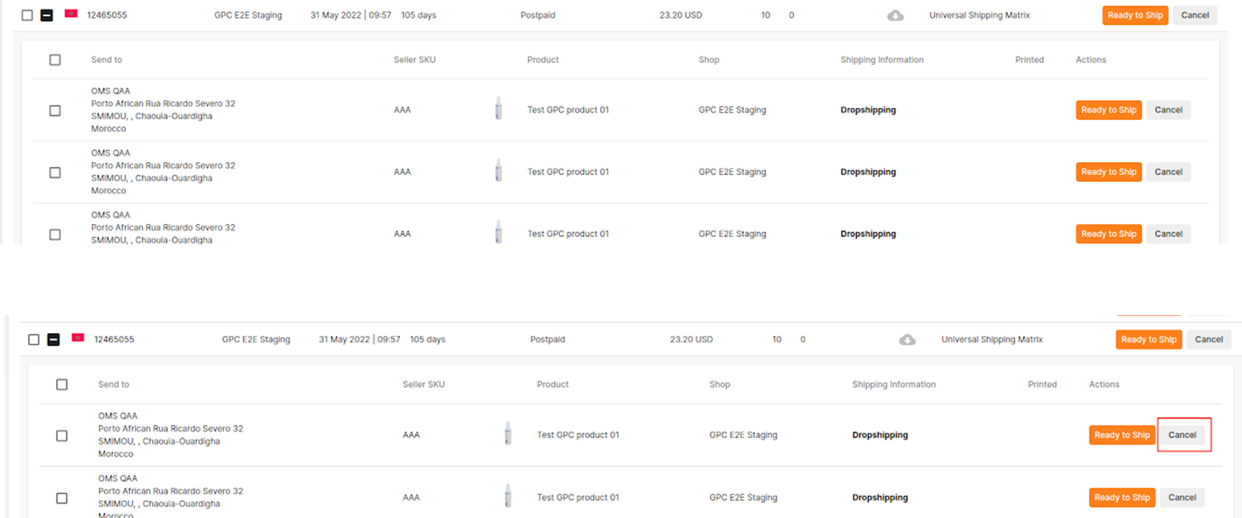
Task: Click the Shipping Information column header in top panel
Action: tap(882, 60)
